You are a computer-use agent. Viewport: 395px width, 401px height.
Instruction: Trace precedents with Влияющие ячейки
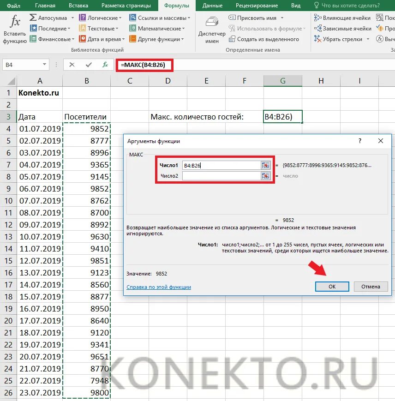pyautogui.click(x=342, y=18)
